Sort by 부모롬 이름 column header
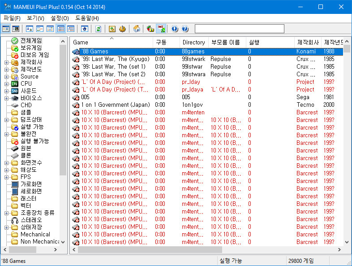Image resolution: width=352 pixels, height=266 pixels. (x=227, y=43)
